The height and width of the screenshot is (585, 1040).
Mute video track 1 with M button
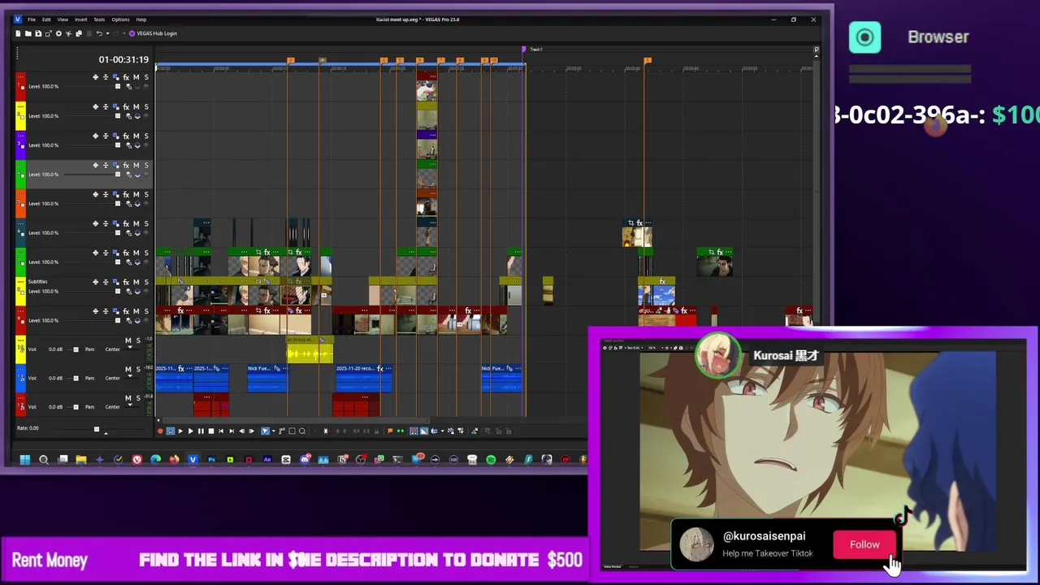tap(136, 77)
